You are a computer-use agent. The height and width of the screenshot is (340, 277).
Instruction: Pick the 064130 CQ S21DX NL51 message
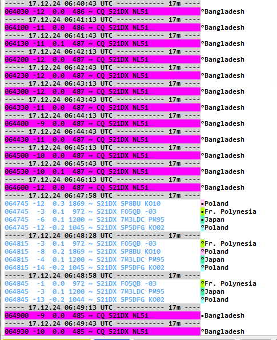pos(102,43)
